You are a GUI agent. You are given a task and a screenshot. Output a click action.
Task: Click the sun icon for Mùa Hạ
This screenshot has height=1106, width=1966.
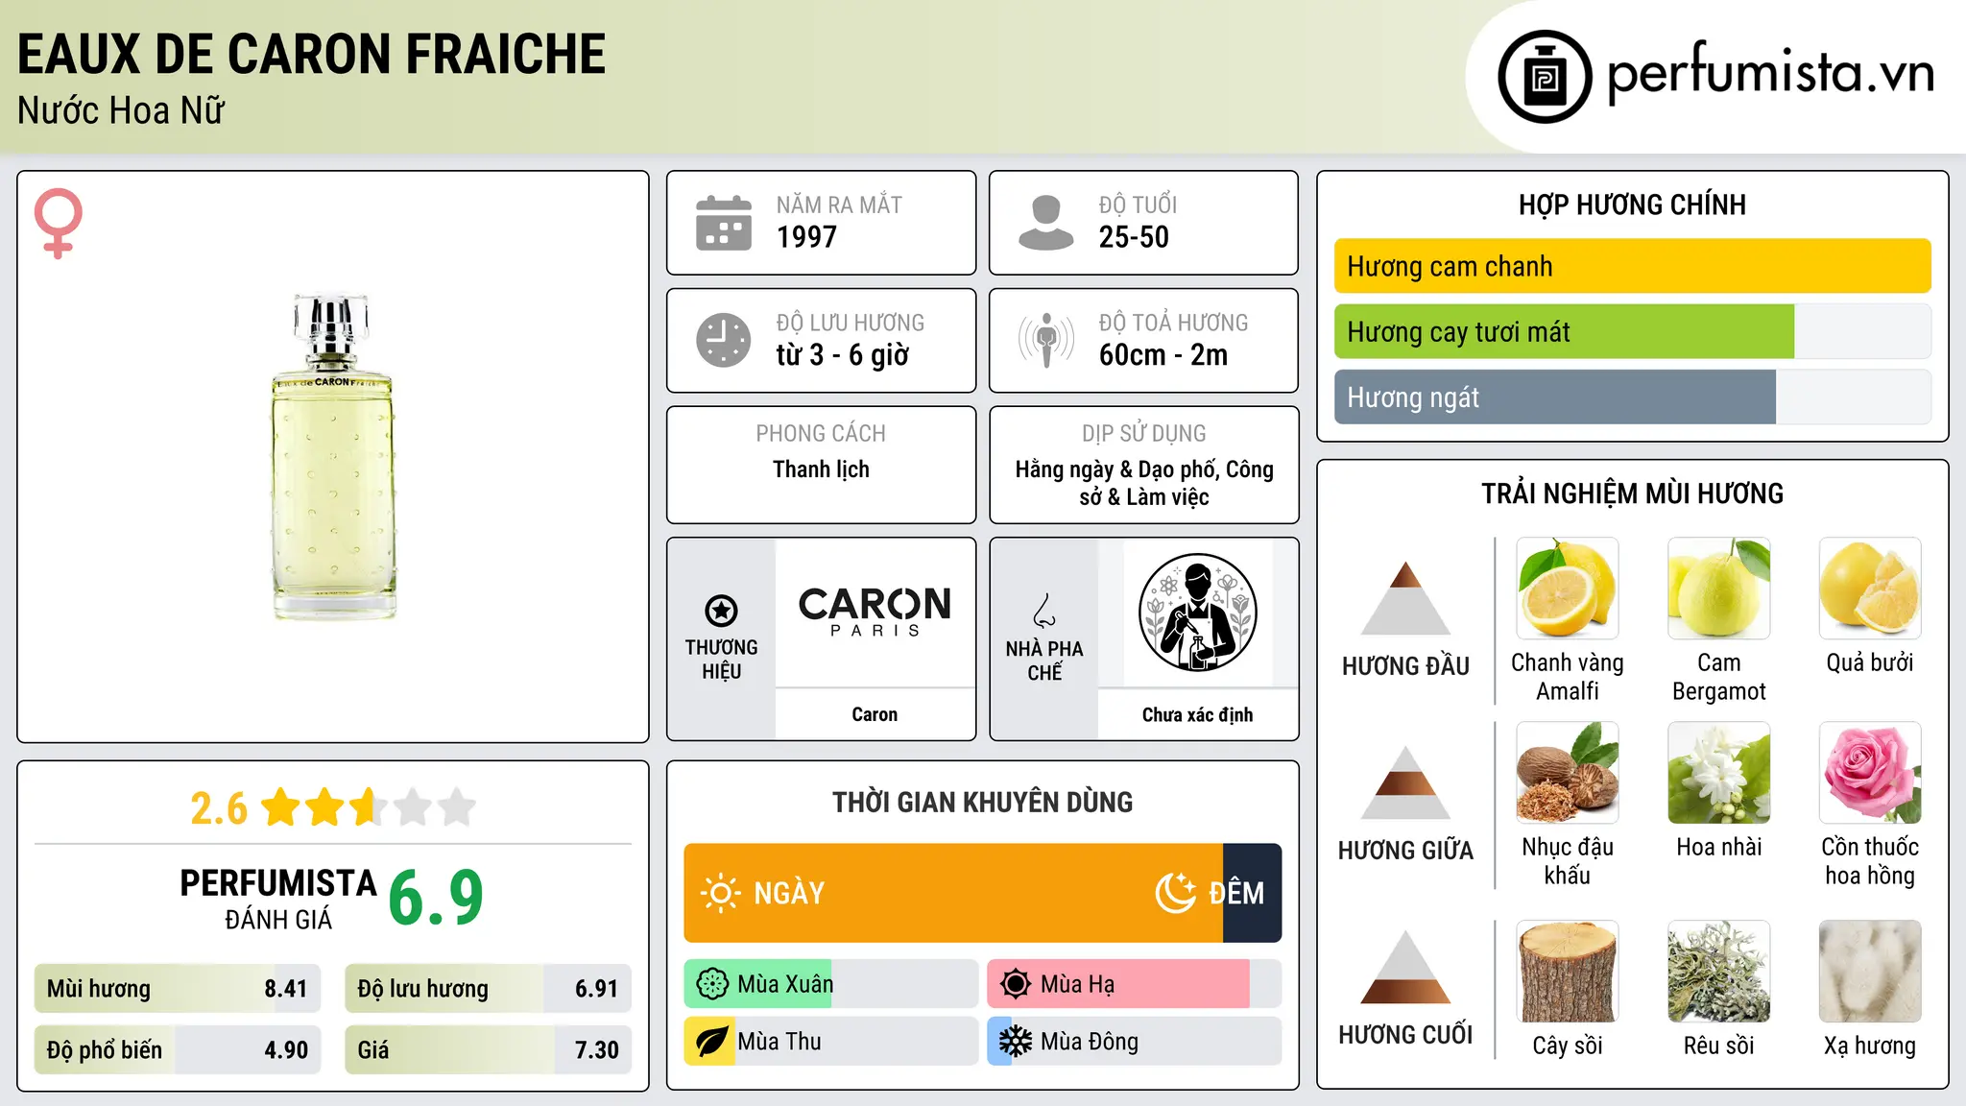pos(1016,984)
